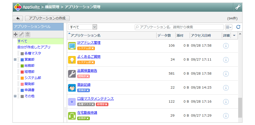Click the wrench settings icon in header

(x=238, y=7)
